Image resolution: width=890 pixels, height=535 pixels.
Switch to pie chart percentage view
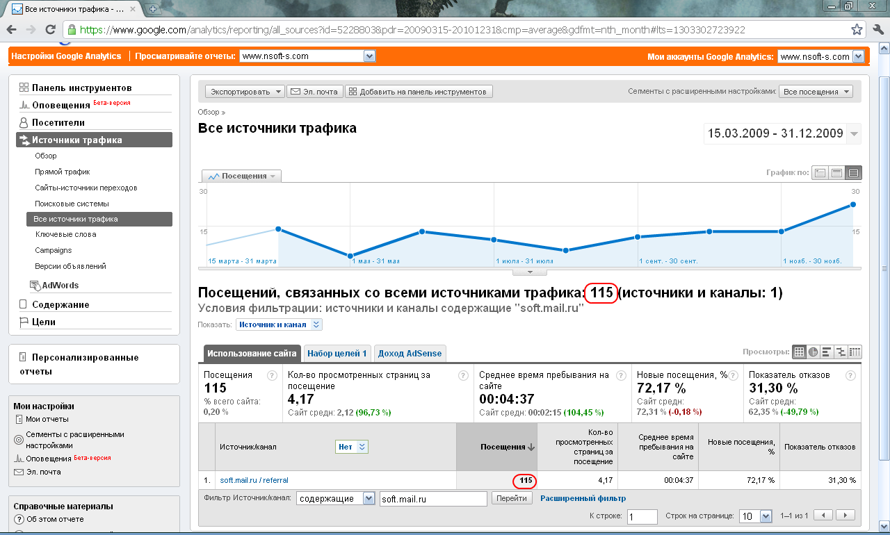(x=813, y=352)
